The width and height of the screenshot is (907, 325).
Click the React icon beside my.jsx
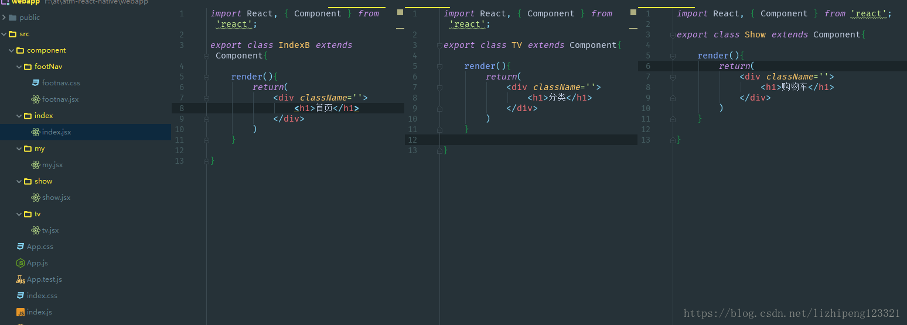[36, 165]
